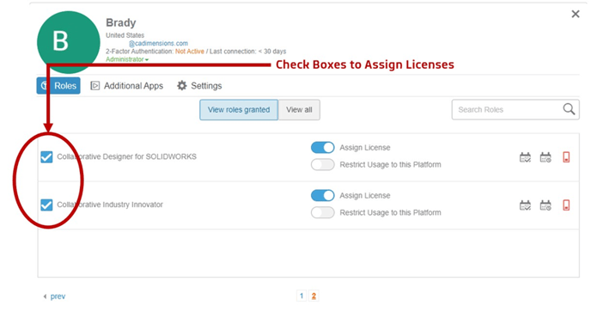Click red mobile device icon for Collaborative Designer

tap(566, 157)
